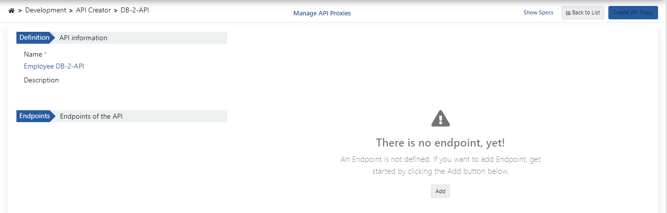The width and height of the screenshot is (667, 213).
Task: Click the endpoint not defined message text
Action: click(440, 165)
